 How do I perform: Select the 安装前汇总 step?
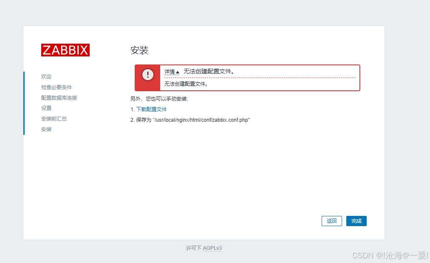click(x=54, y=119)
